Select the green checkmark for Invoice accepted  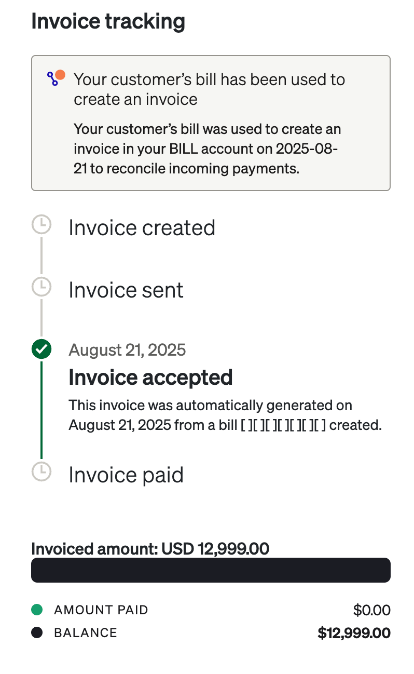[42, 349]
